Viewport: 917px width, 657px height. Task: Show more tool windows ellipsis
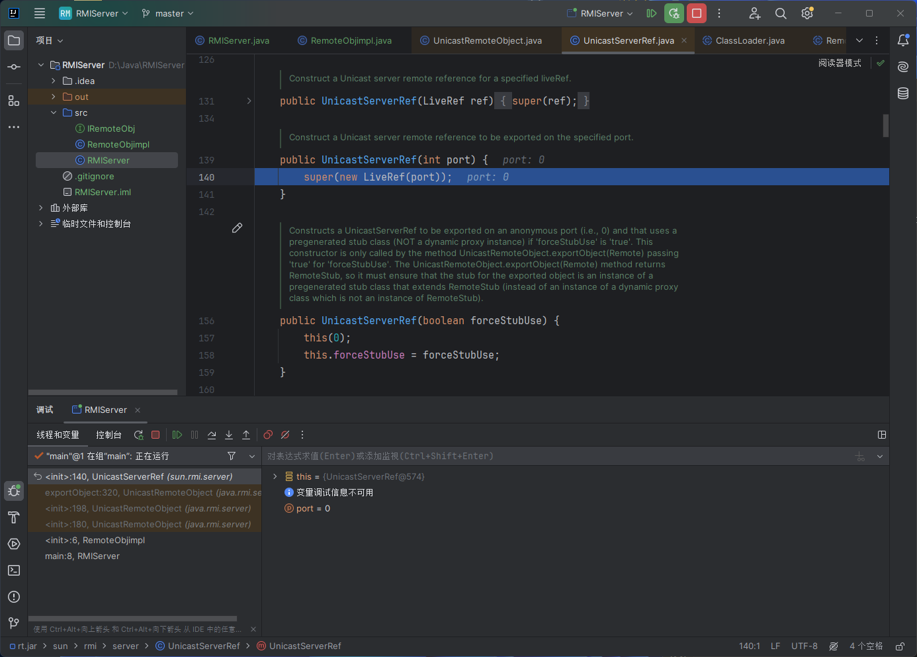(x=14, y=127)
